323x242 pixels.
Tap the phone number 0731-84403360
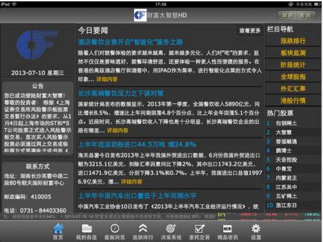43,210
